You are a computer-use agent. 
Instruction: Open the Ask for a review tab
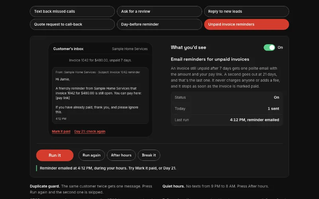tap(159, 12)
